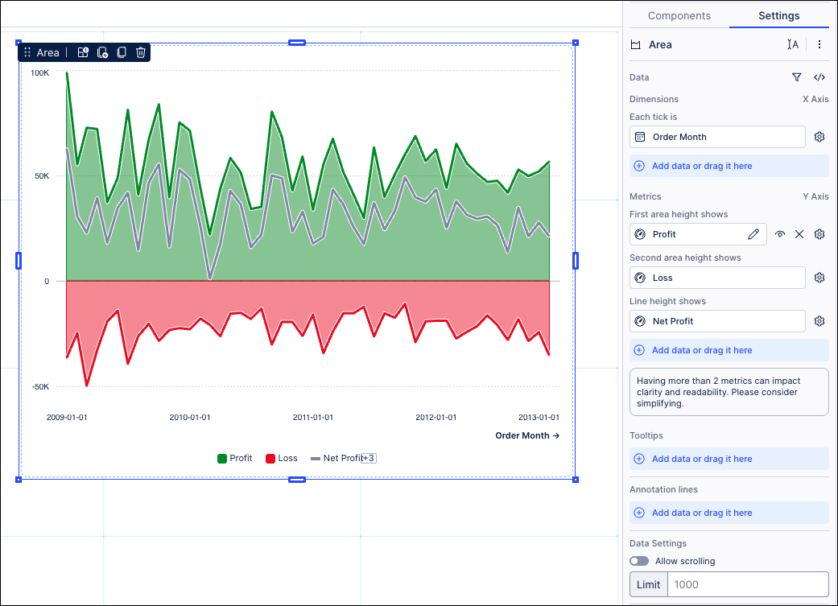Edit Profit metric with the pencil icon
The height and width of the screenshot is (606, 838).
pyautogui.click(x=753, y=234)
